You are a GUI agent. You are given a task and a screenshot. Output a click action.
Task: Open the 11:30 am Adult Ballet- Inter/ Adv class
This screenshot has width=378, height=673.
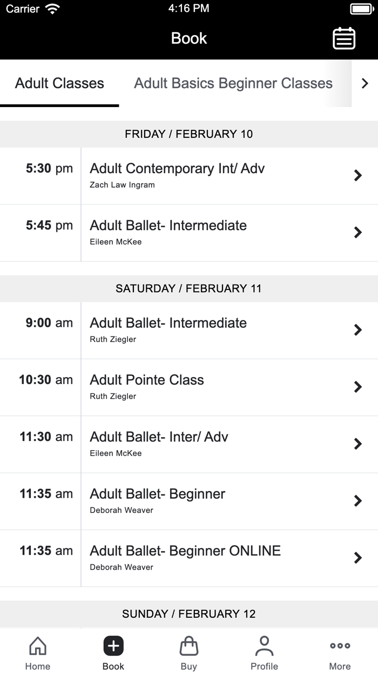(x=357, y=444)
